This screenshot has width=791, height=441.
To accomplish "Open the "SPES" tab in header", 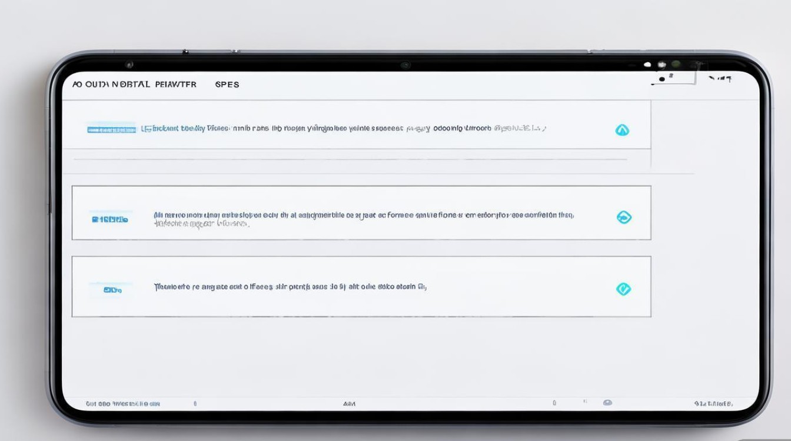I will [227, 85].
